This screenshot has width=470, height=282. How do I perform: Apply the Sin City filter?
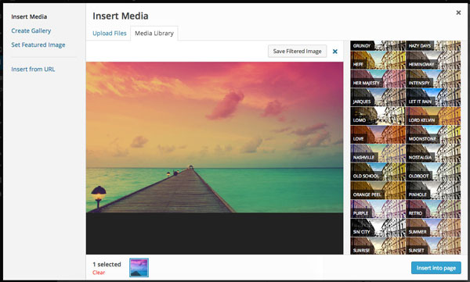(x=378, y=227)
